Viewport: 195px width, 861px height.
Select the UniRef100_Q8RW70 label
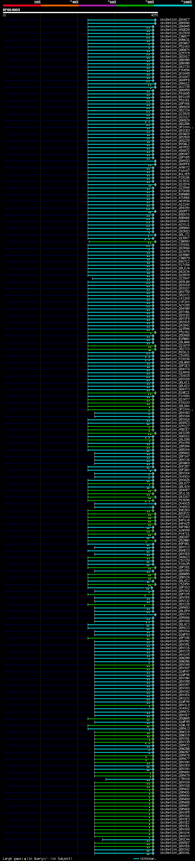[175, 50]
